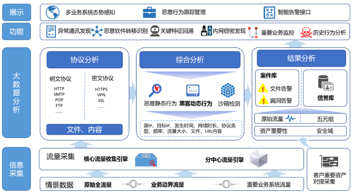Click the 情景数据 label
The image size is (356, 194).
(x=59, y=185)
